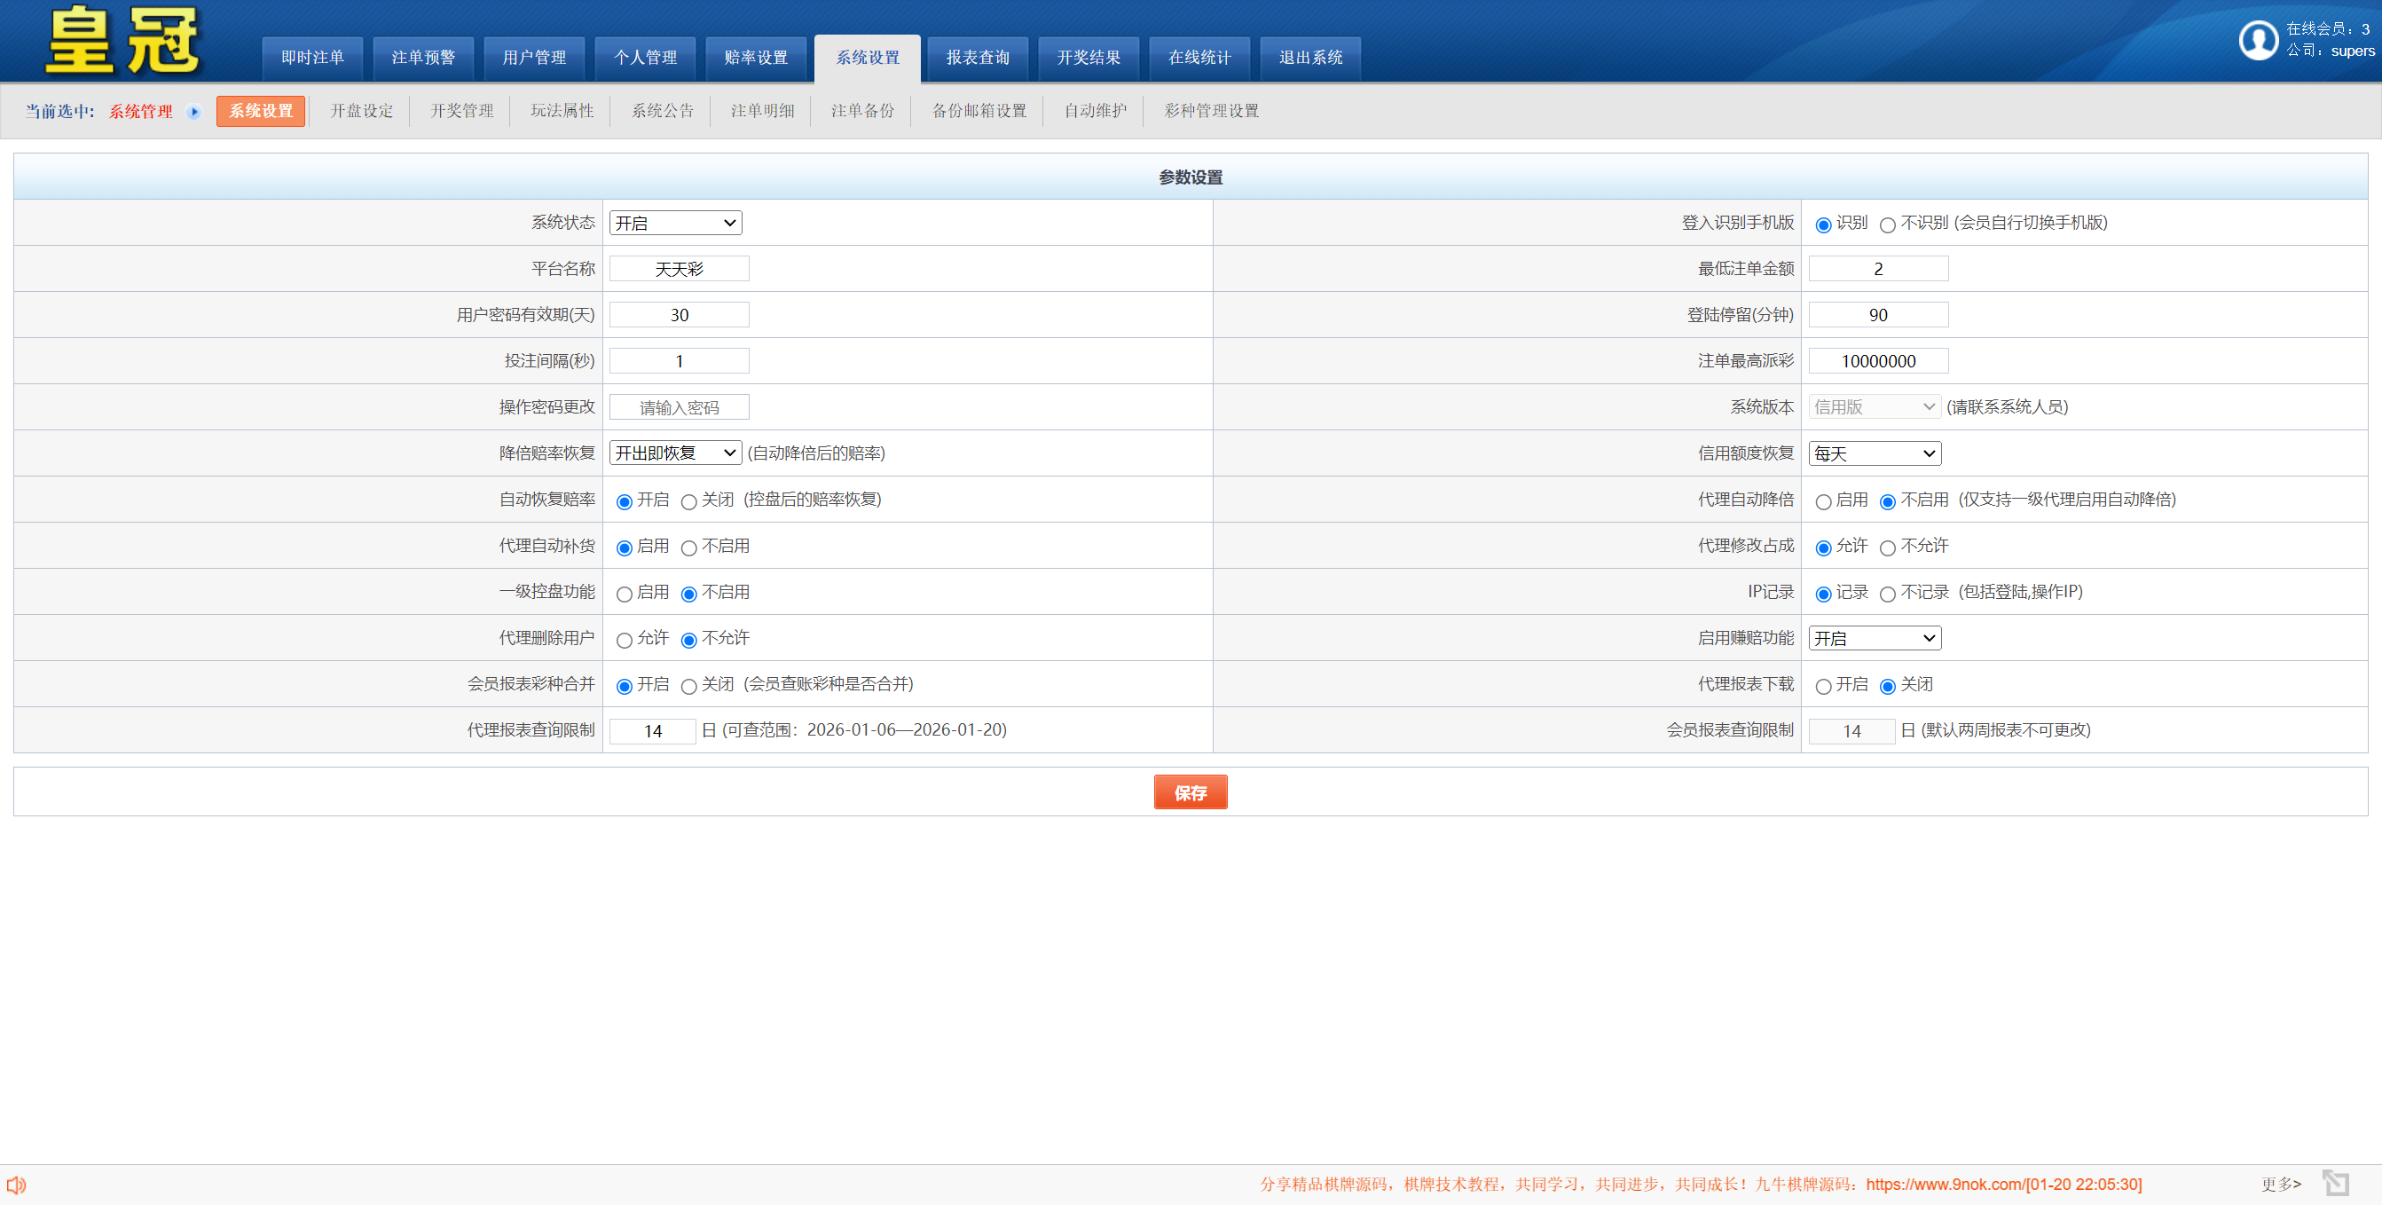
Task: Select 不识别 for 登入识别手机版
Action: [1887, 224]
